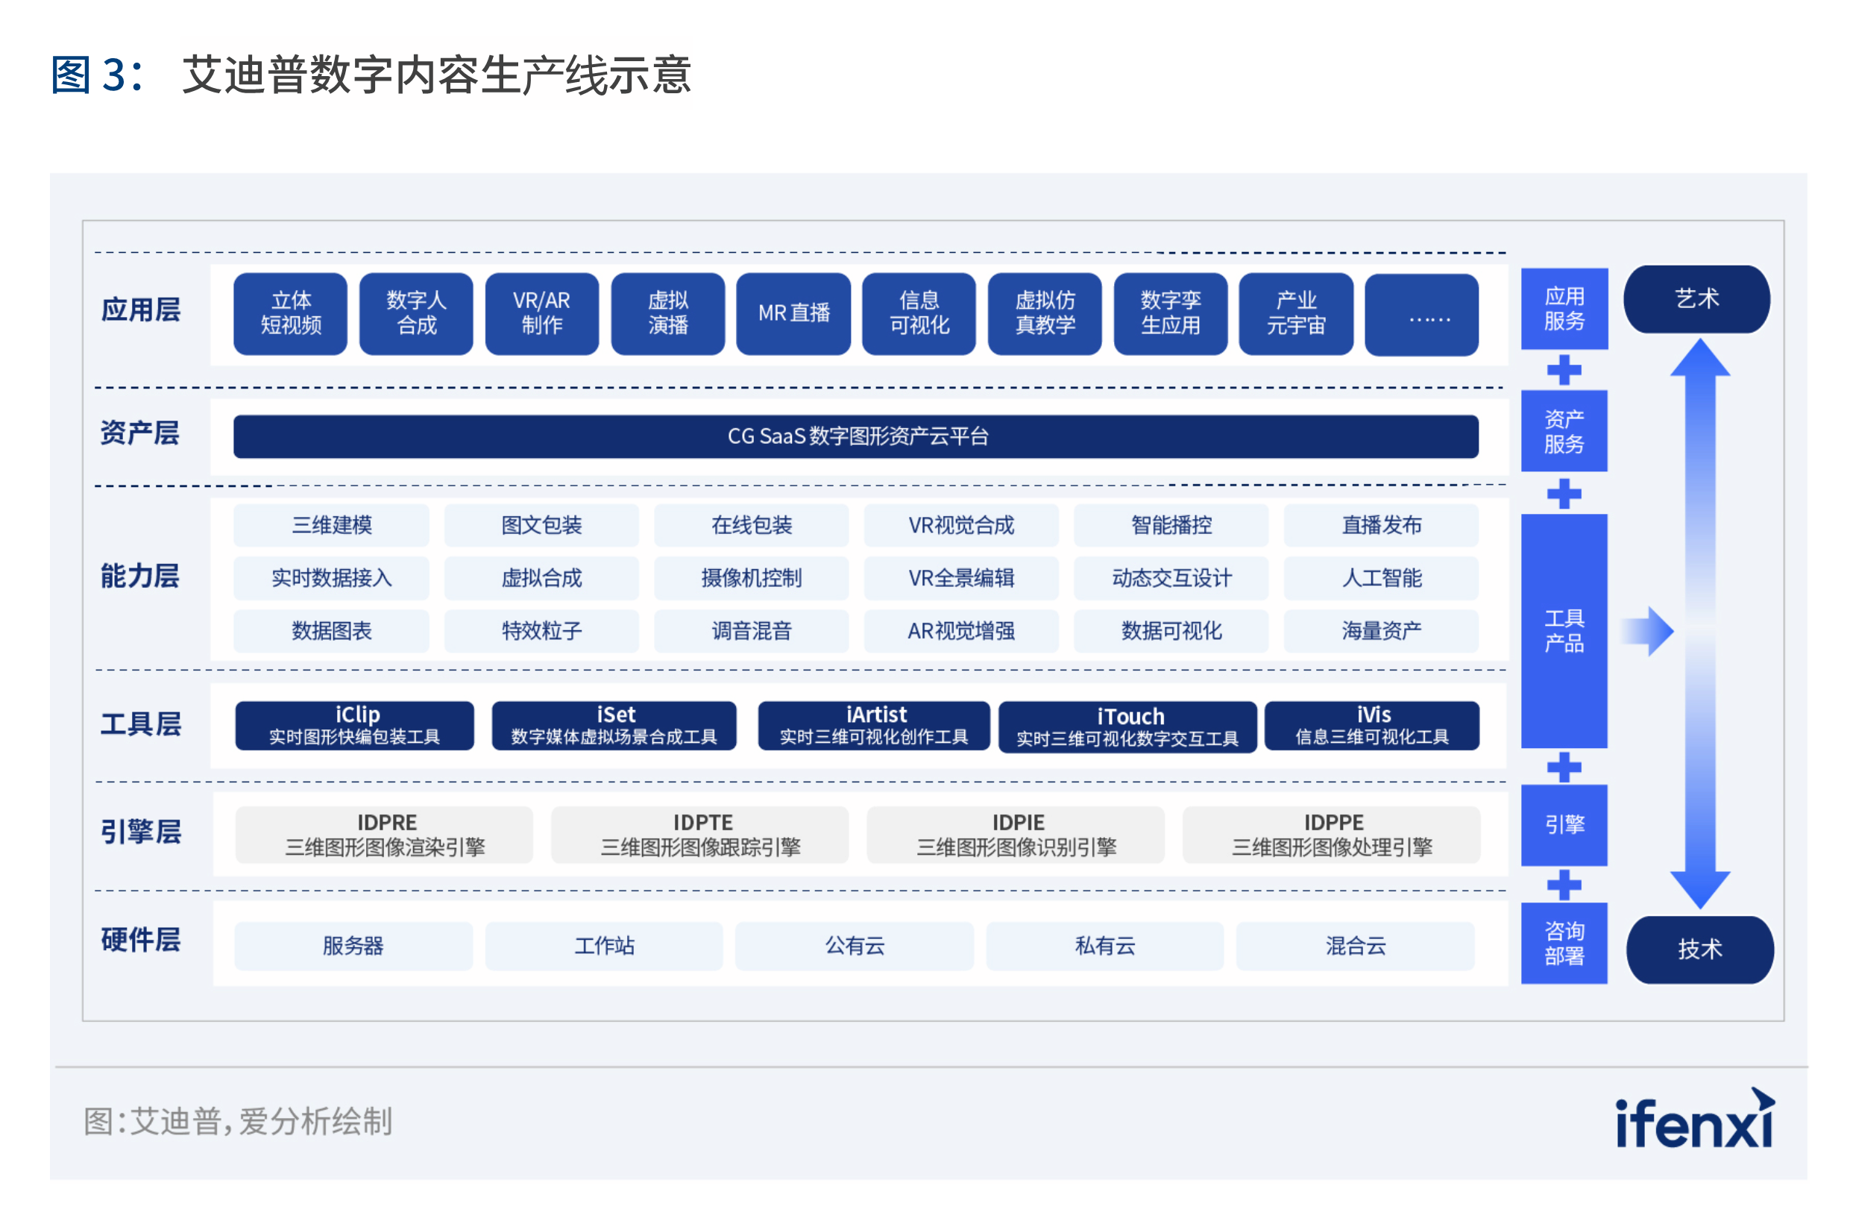The image size is (1850, 1218).
Task: Click the plus sign below 资产服务
Action: tap(1564, 494)
